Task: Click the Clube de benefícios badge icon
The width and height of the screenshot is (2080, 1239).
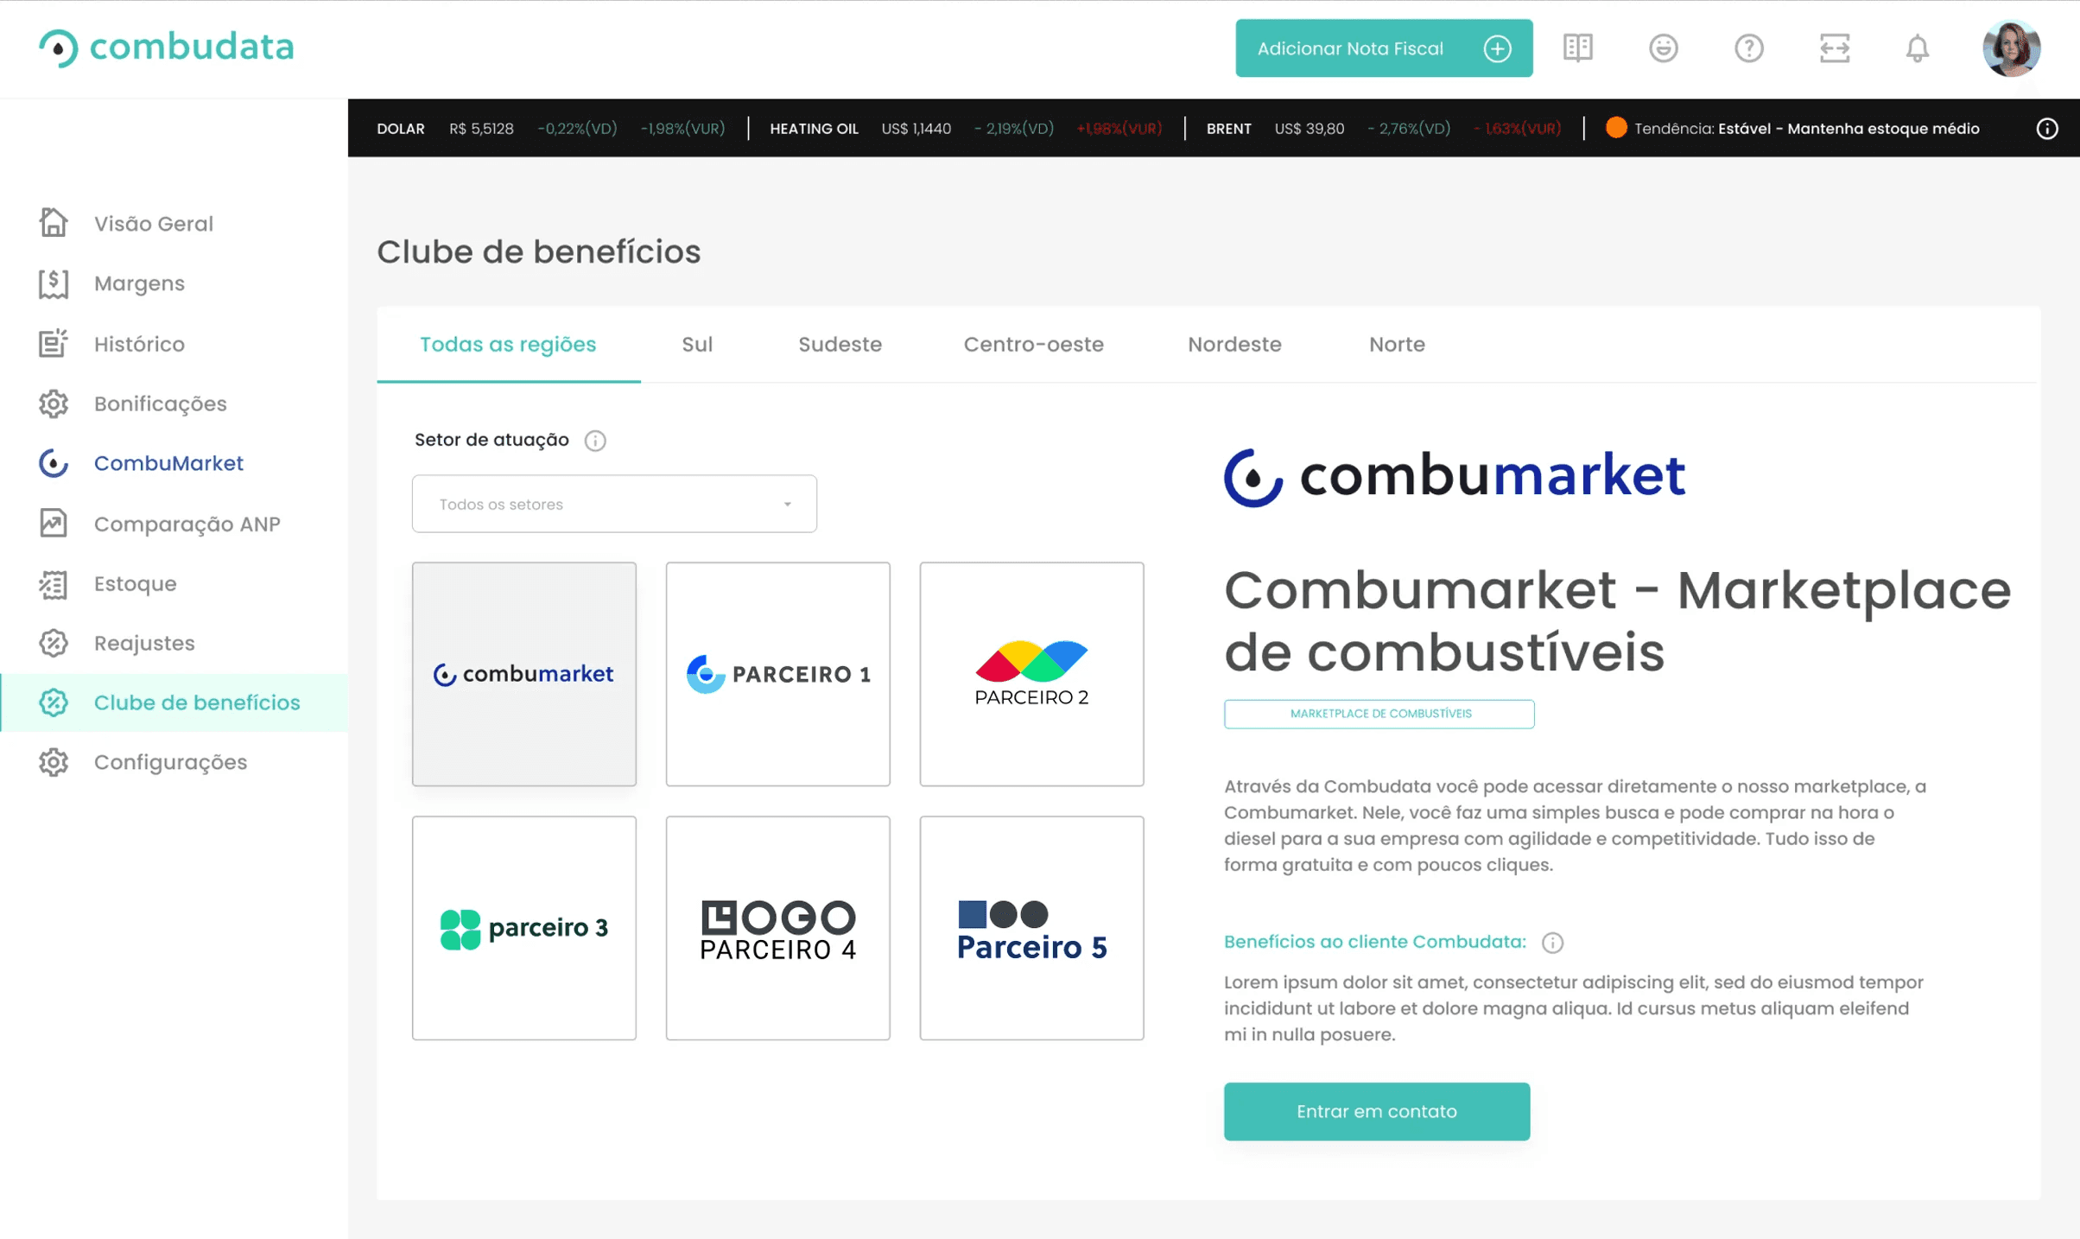Action: pyautogui.click(x=53, y=702)
